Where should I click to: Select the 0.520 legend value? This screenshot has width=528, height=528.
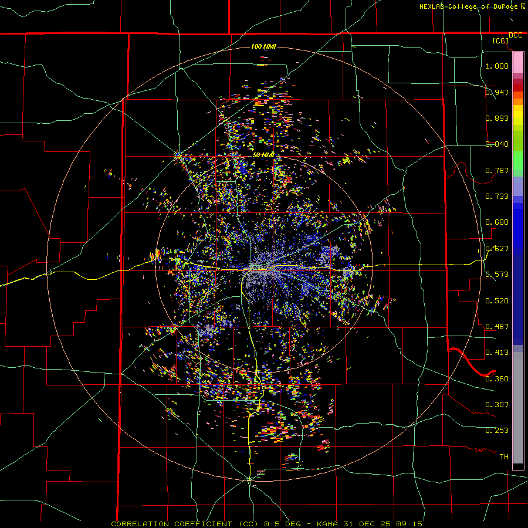(497, 300)
